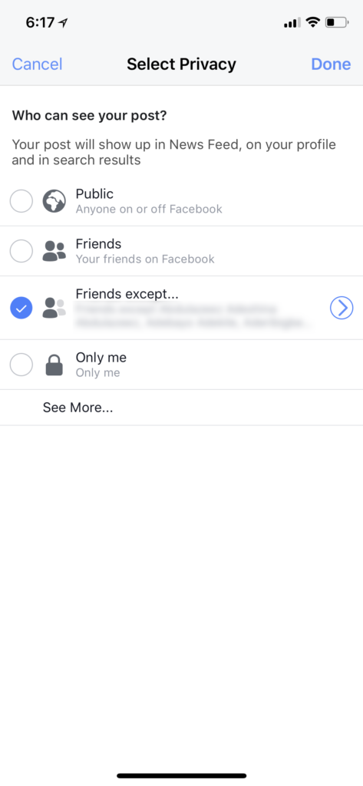Cancel the privacy selection
Screen dimensions: 363x786
pyautogui.click(x=37, y=64)
